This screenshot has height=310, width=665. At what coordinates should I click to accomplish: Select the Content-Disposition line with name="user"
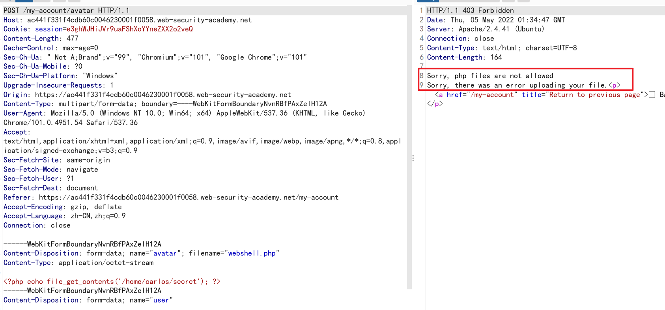(x=88, y=300)
